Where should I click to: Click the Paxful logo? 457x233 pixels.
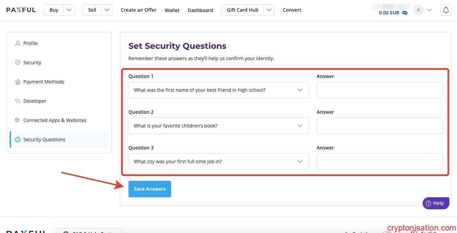[21, 10]
